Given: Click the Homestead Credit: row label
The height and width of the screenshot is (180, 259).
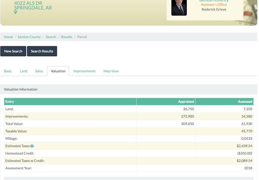Looking at the screenshot, I should pos(20,153).
